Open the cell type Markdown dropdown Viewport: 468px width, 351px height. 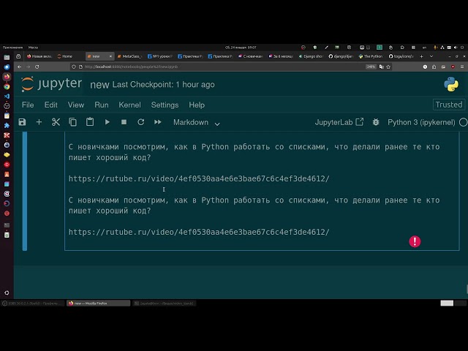(197, 122)
